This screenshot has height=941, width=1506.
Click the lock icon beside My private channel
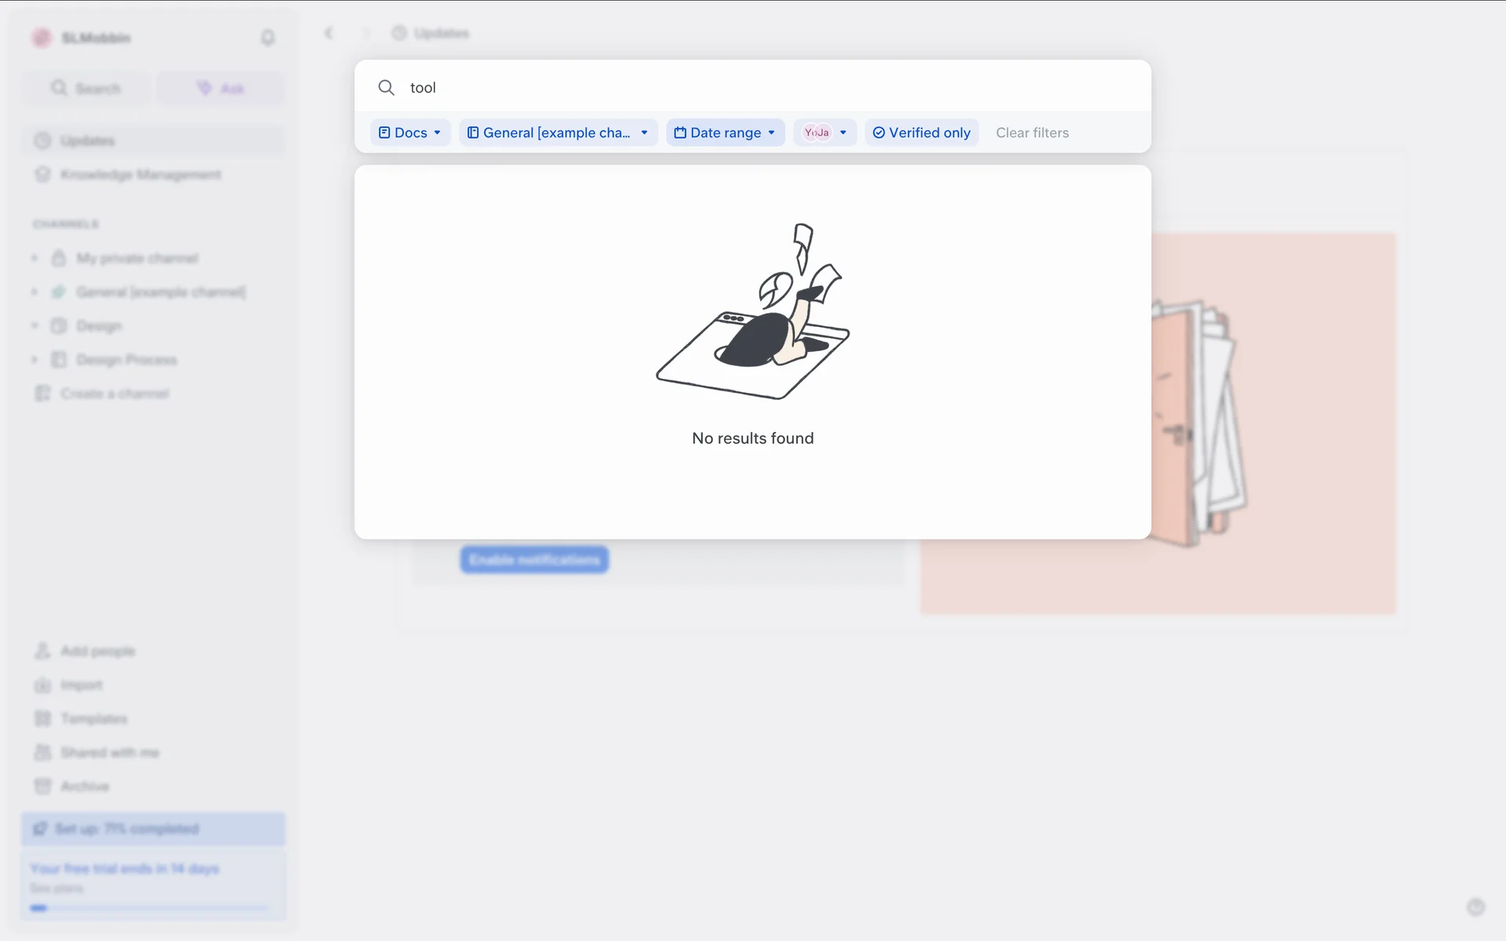(59, 258)
